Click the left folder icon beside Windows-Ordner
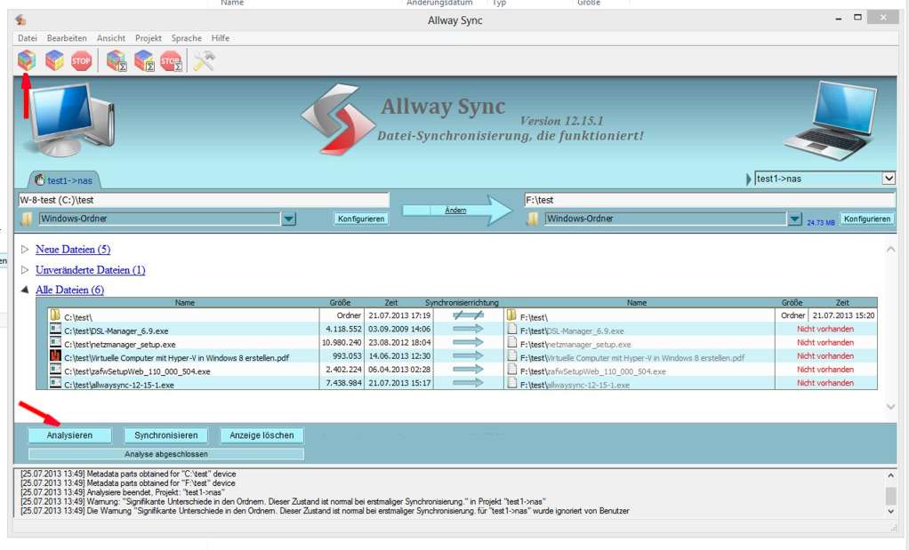 27,219
